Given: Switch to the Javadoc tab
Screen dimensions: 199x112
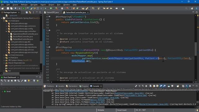Looking at the screenshot, I should 60,86.
